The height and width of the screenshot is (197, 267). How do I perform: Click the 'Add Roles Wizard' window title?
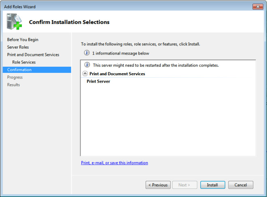(x=20, y=7)
